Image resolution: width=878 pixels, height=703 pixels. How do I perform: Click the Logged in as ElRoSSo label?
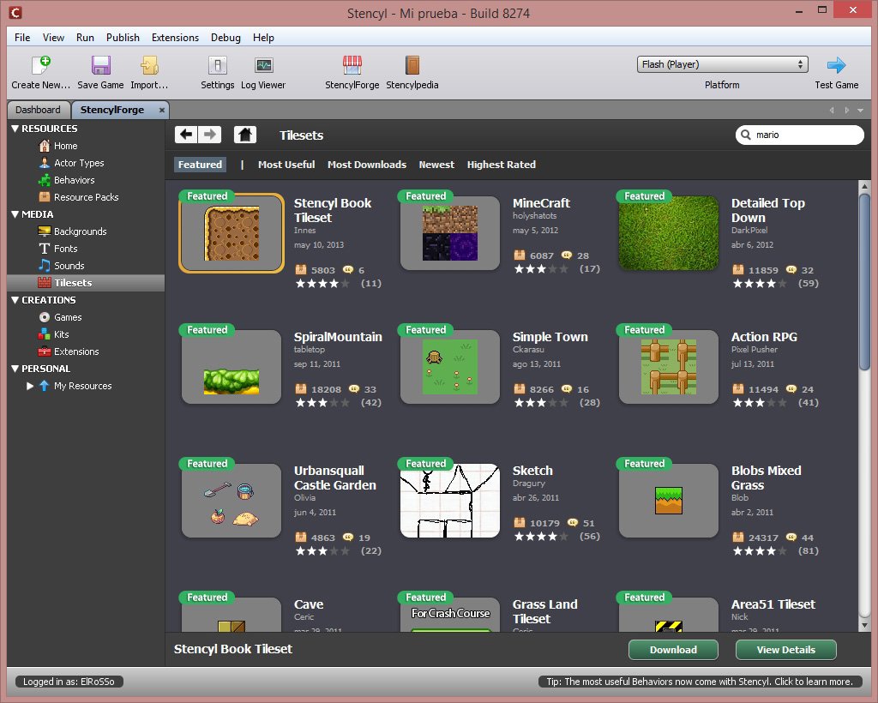tap(69, 682)
